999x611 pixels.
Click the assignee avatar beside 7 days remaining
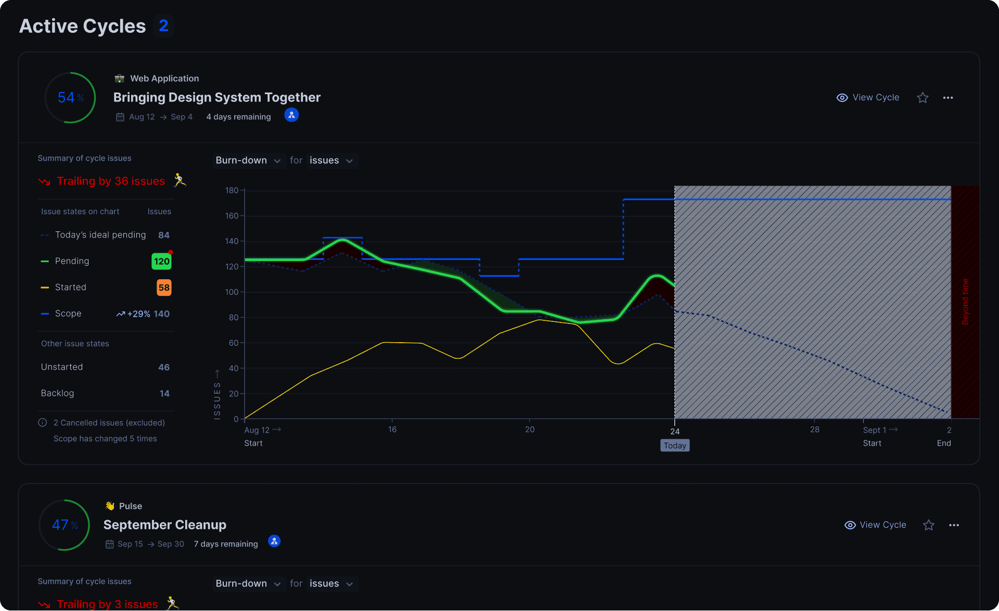click(274, 541)
